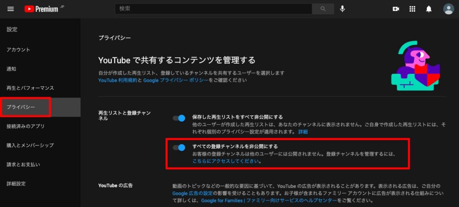459x207 pixels.
Task: Select 通知 in the settings sidebar
Action: (x=12, y=69)
